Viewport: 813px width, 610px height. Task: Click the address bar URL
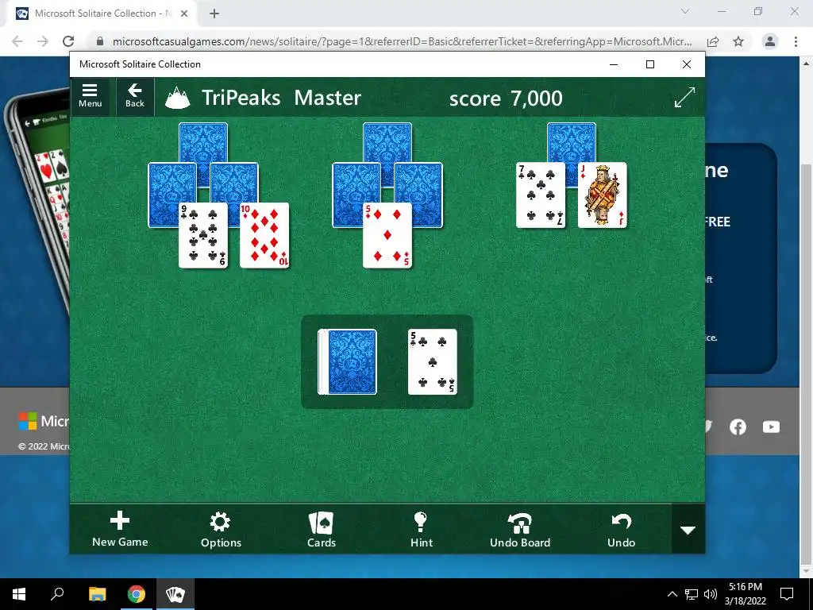pos(402,41)
